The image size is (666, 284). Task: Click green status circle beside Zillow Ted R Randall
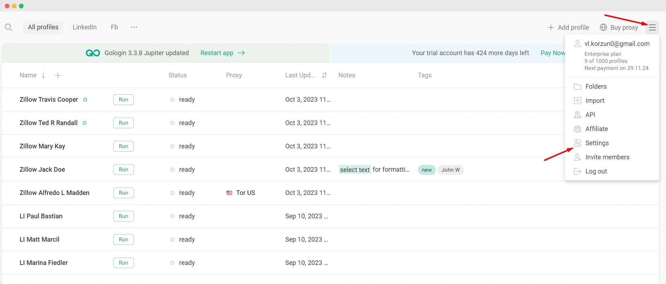[85, 123]
